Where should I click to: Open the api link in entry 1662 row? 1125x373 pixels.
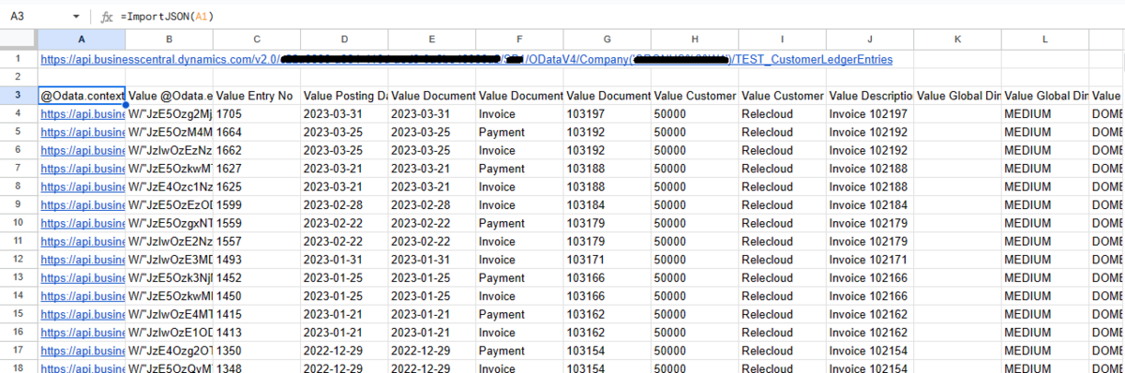[82, 150]
